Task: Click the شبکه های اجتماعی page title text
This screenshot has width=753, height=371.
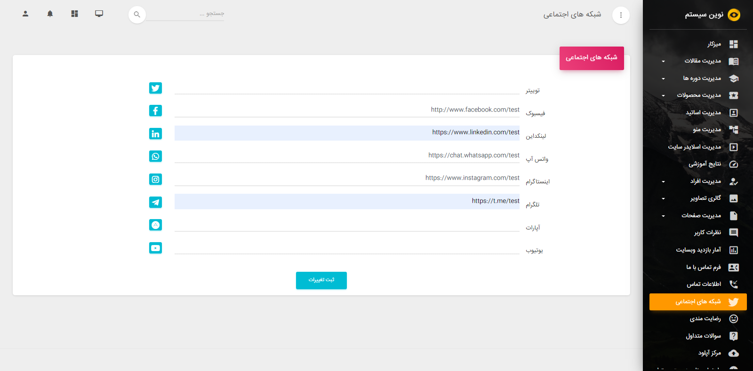Action: [572, 15]
